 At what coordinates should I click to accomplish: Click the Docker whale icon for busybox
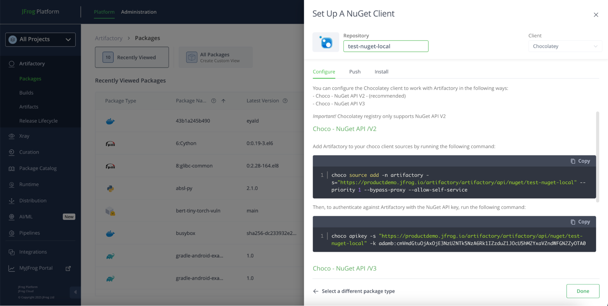pos(110,233)
